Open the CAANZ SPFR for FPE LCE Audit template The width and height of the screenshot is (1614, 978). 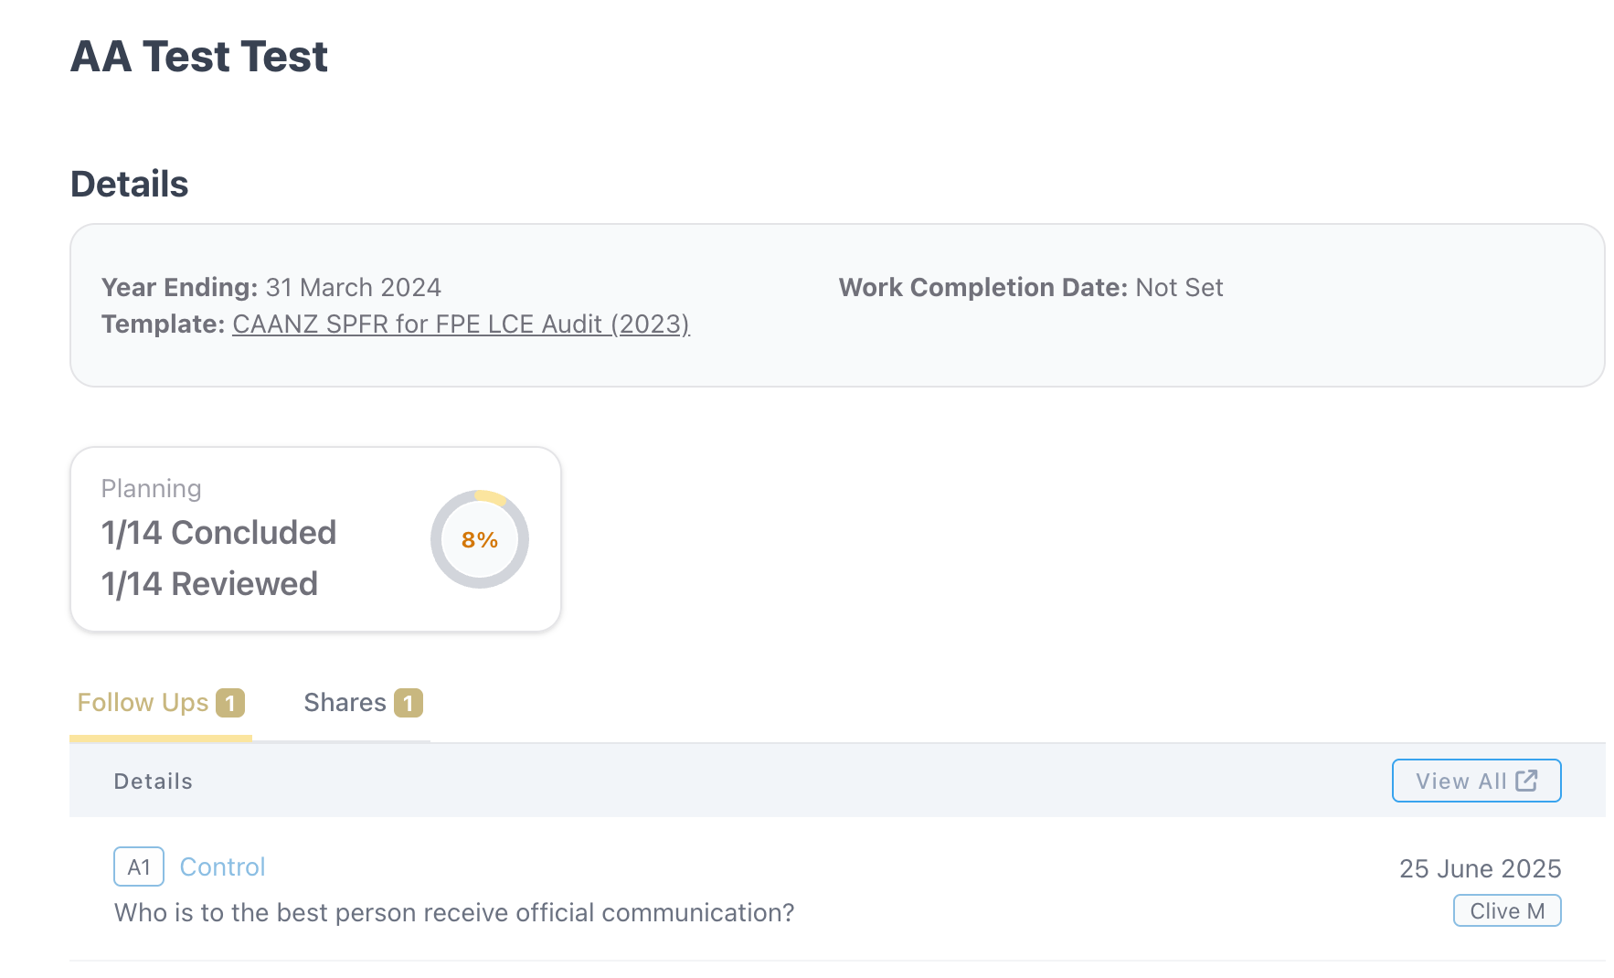461,324
